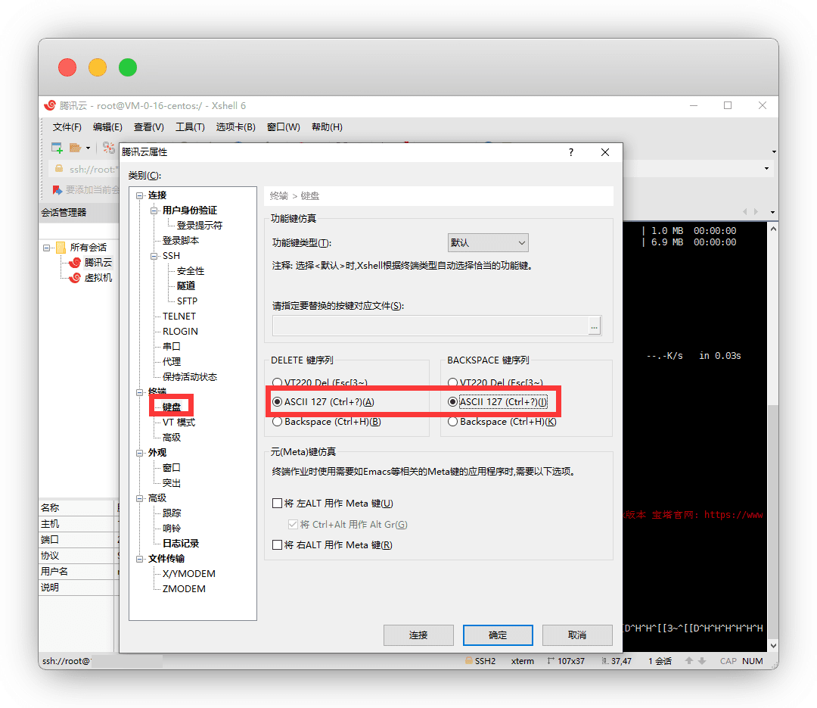Open the 工具(T) menu

[x=190, y=126]
